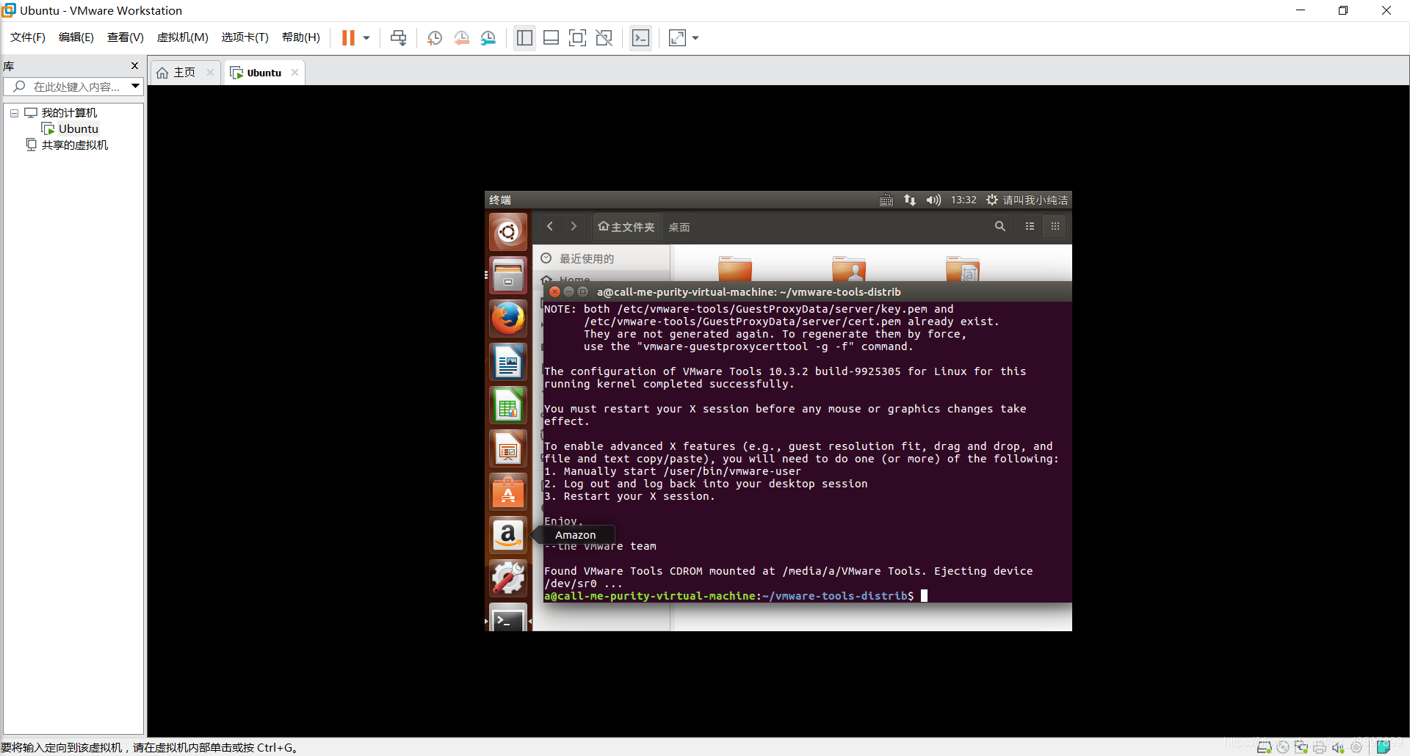Click the 主文件夹 path button
Image resolution: width=1410 pixels, height=756 pixels.
click(626, 227)
